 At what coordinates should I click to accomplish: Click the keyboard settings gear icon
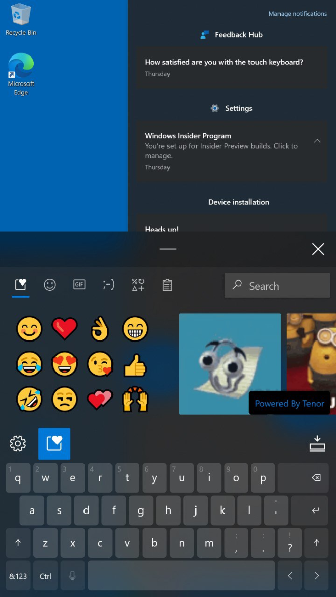coord(18,444)
